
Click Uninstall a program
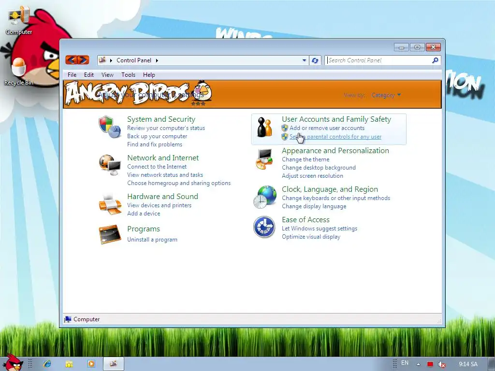click(x=152, y=240)
